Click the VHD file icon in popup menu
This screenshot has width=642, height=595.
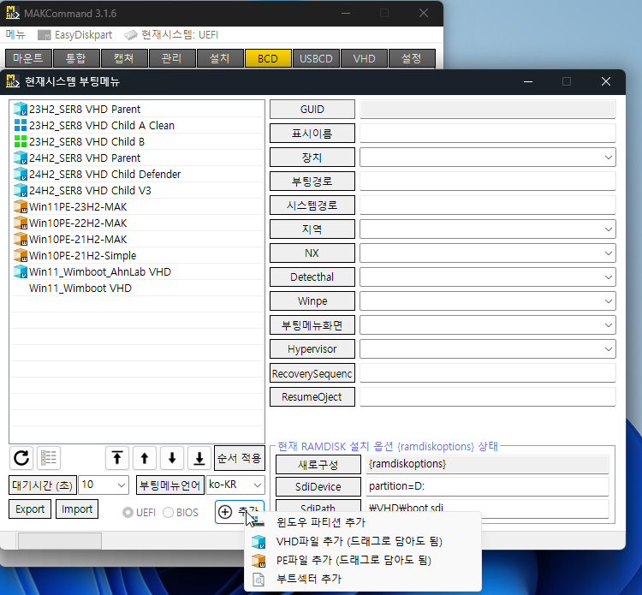click(259, 542)
